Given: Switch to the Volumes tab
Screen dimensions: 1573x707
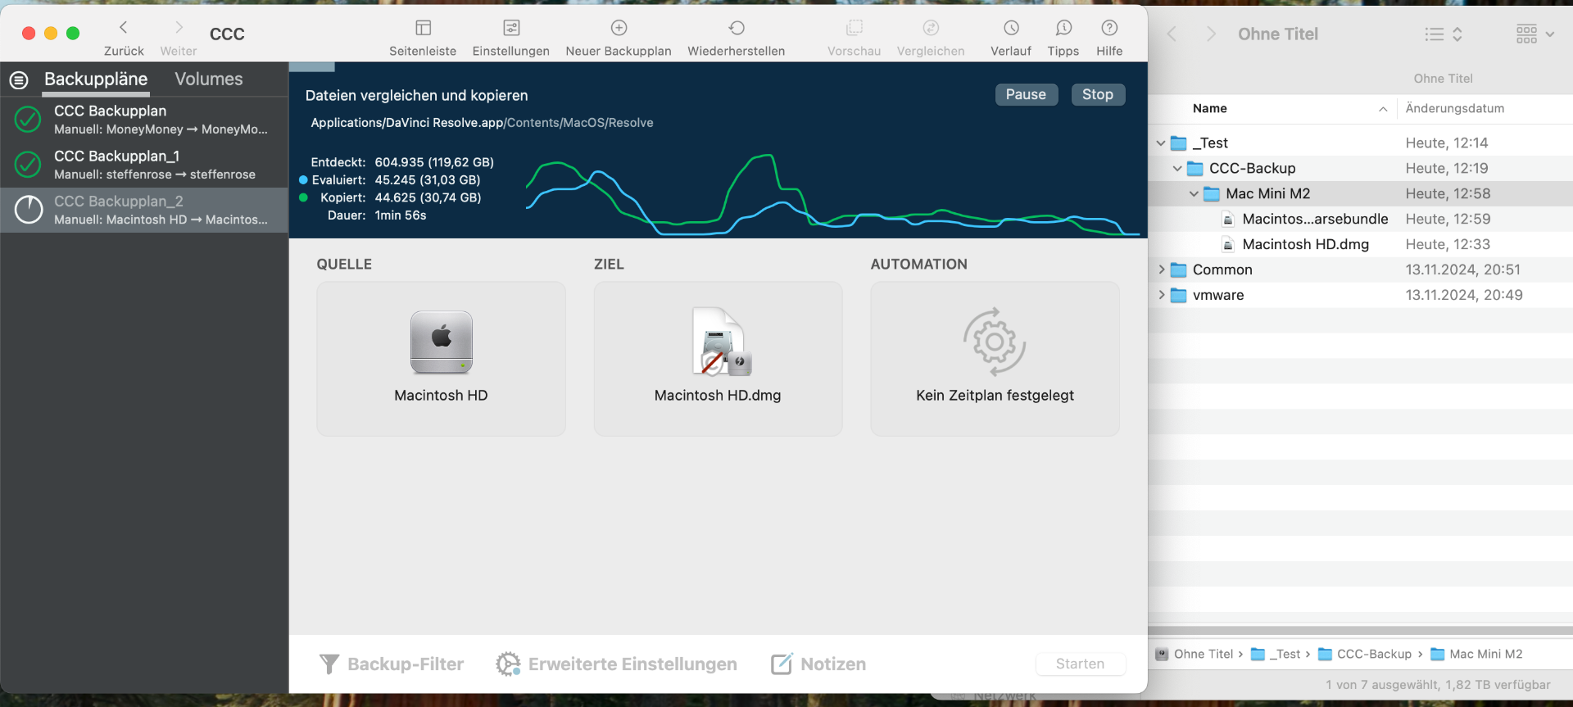Looking at the screenshot, I should (209, 79).
